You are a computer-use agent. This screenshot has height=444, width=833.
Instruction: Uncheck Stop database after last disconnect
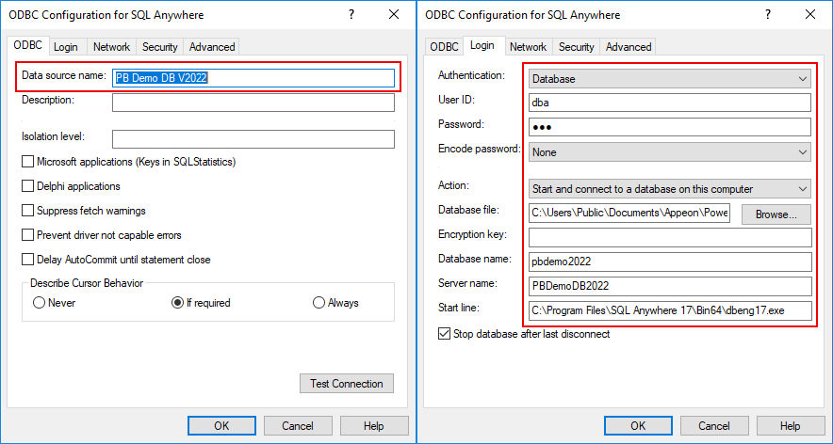click(x=445, y=334)
